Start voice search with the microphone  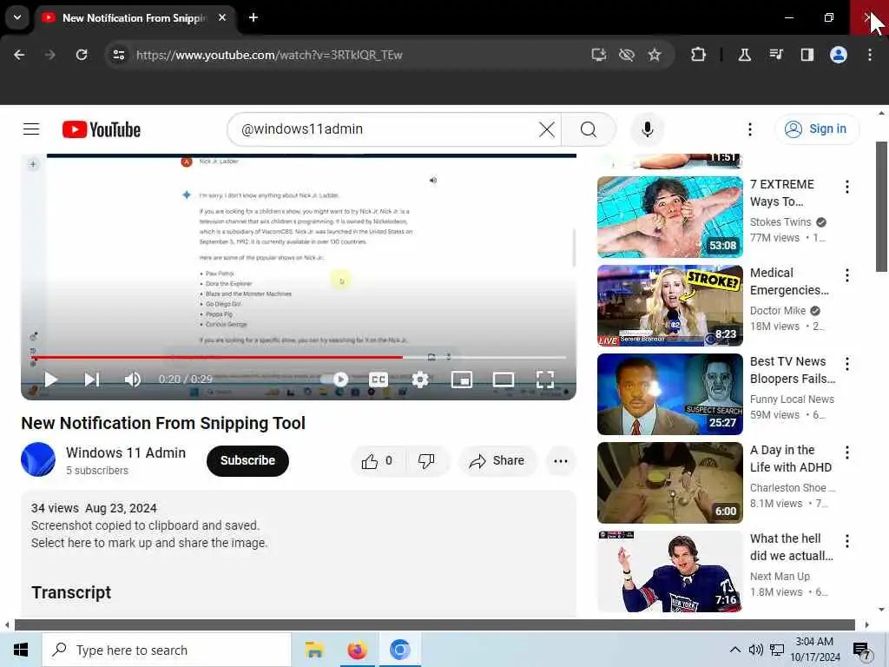(x=647, y=129)
